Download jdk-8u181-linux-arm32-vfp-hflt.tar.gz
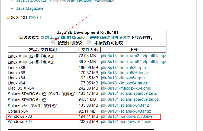Image resolution: width=203 pixels, height=131 pixels. coord(133,56)
